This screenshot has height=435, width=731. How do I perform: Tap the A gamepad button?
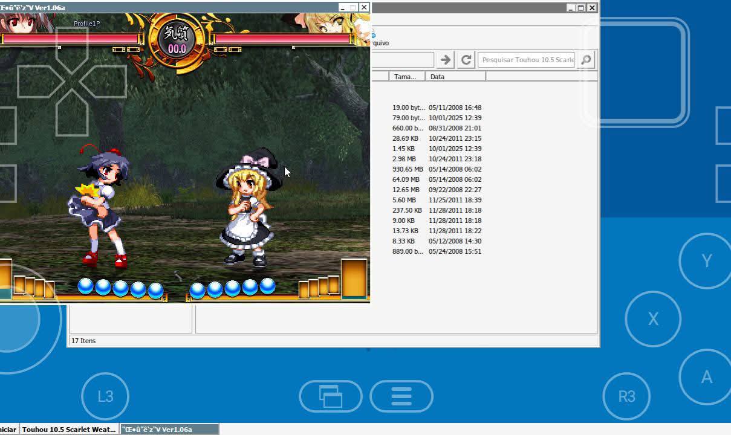point(706,377)
